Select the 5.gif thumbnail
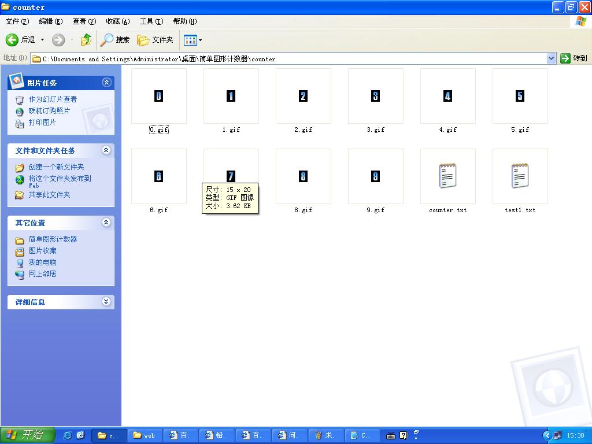Viewport: 592px width, 444px height. coord(520,97)
